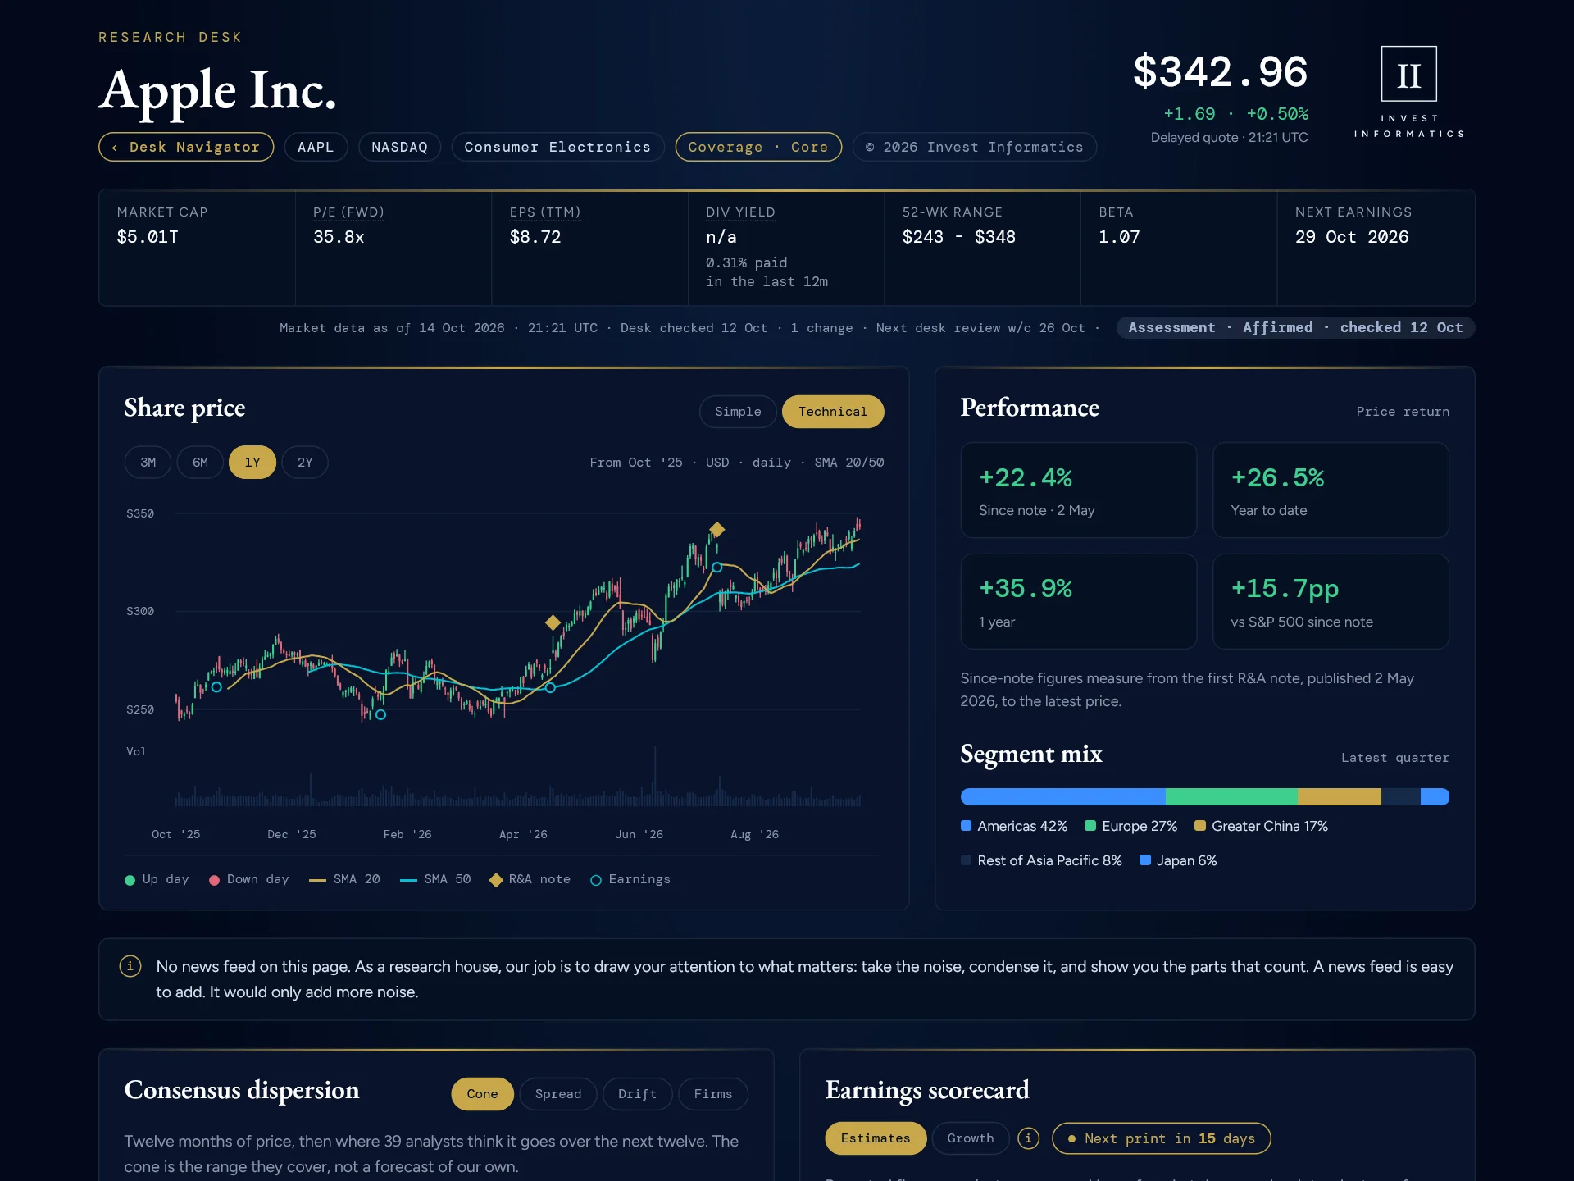Open the Consumer Electronics sector tag
The height and width of the screenshot is (1181, 1574).
click(557, 147)
